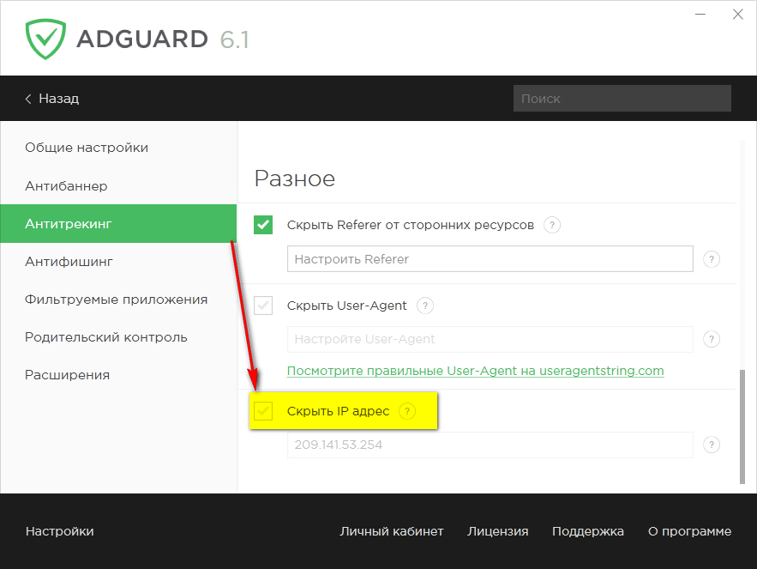Image resolution: width=757 pixels, height=569 pixels.
Task: Open Родительский контроль section
Action: 106,337
